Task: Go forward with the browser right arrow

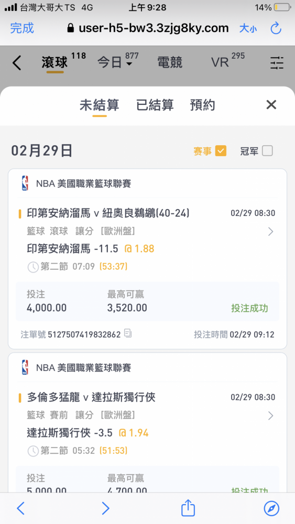Action: [x=105, y=508]
